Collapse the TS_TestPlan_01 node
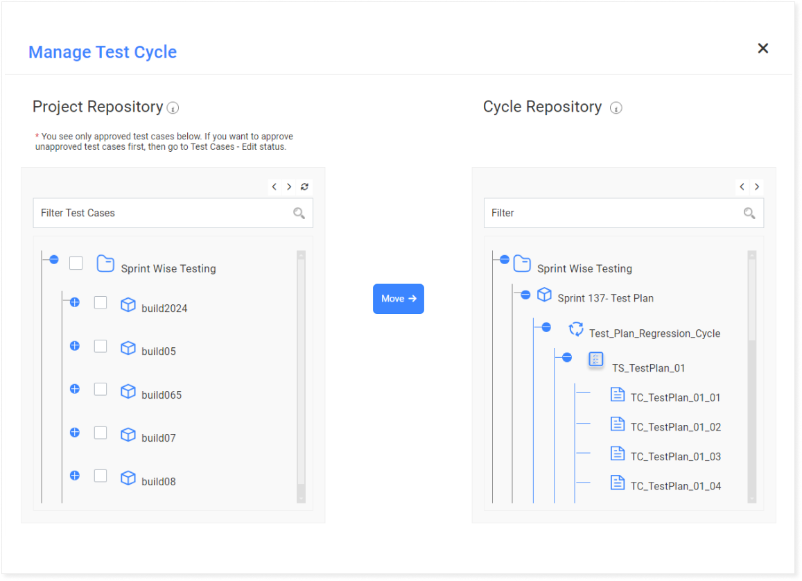The width and height of the screenshot is (802, 581). (567, 358)
